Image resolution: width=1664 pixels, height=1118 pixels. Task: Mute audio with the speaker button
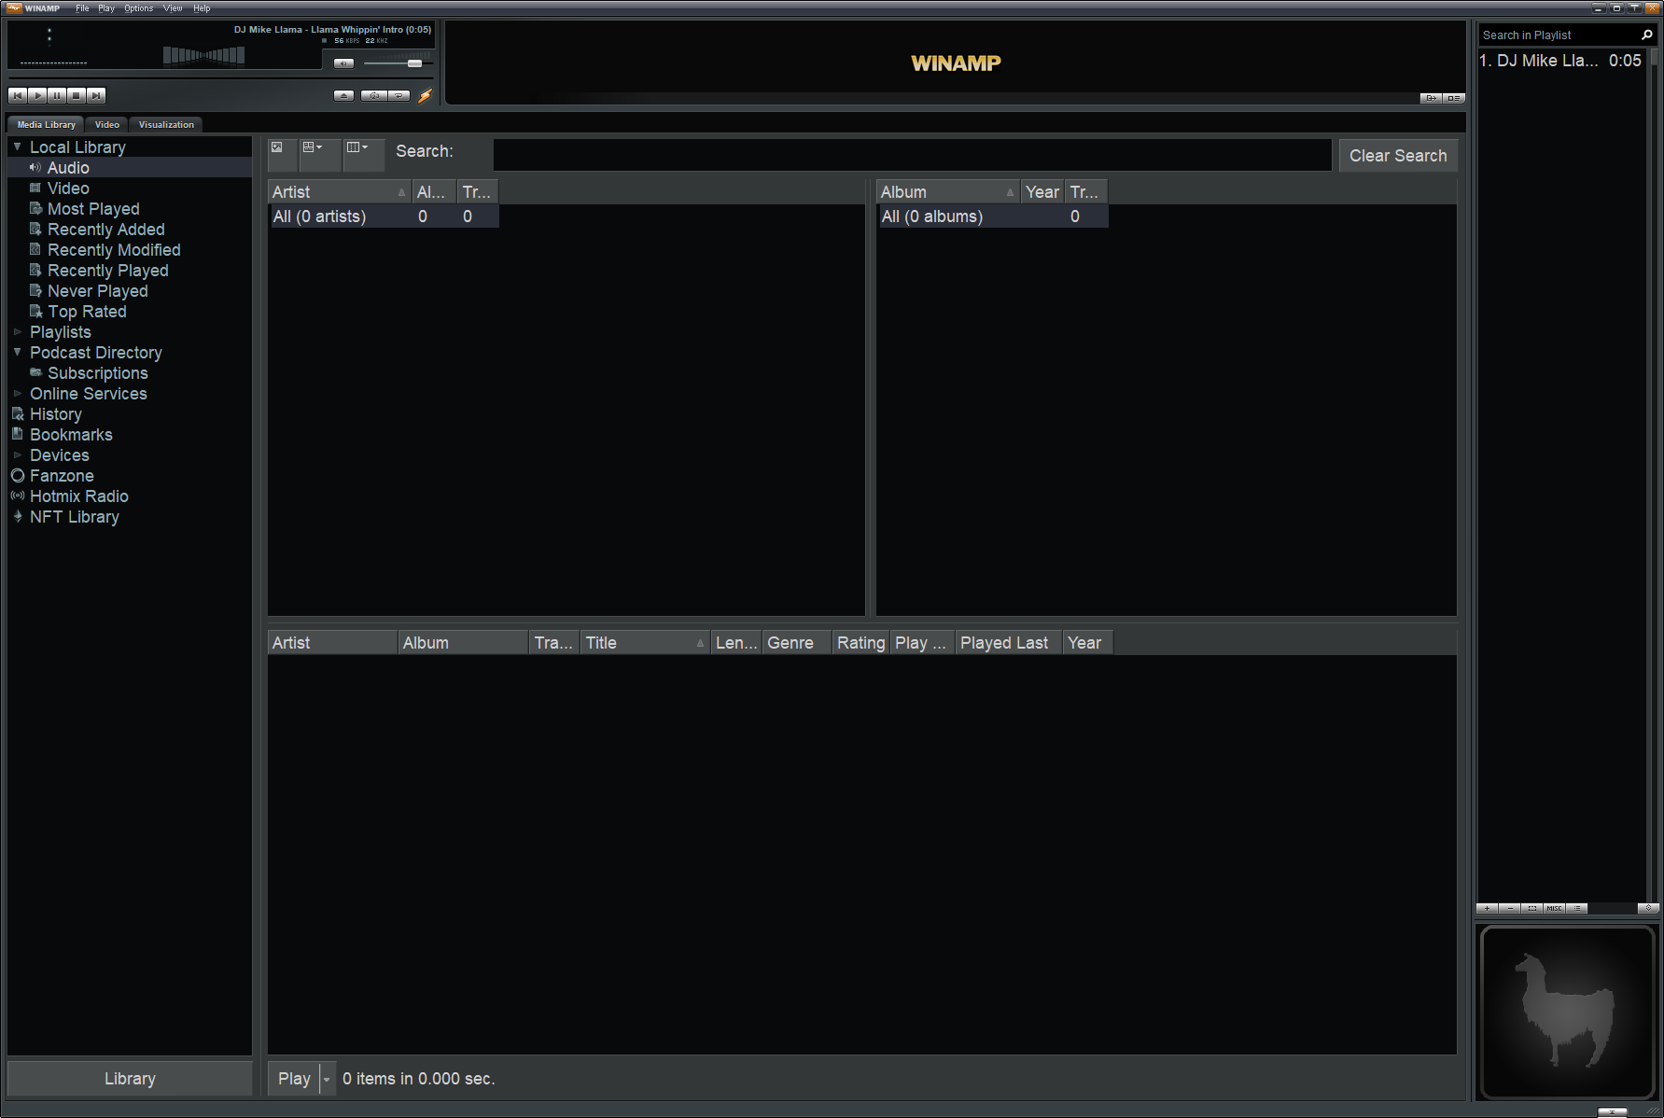pyautogui.click(x=344, y=63)
